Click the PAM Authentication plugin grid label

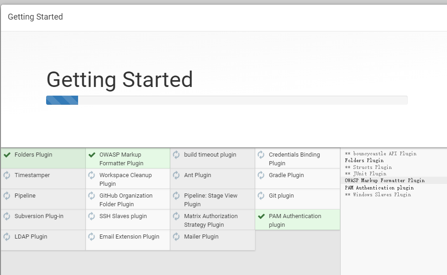[295, 220]
